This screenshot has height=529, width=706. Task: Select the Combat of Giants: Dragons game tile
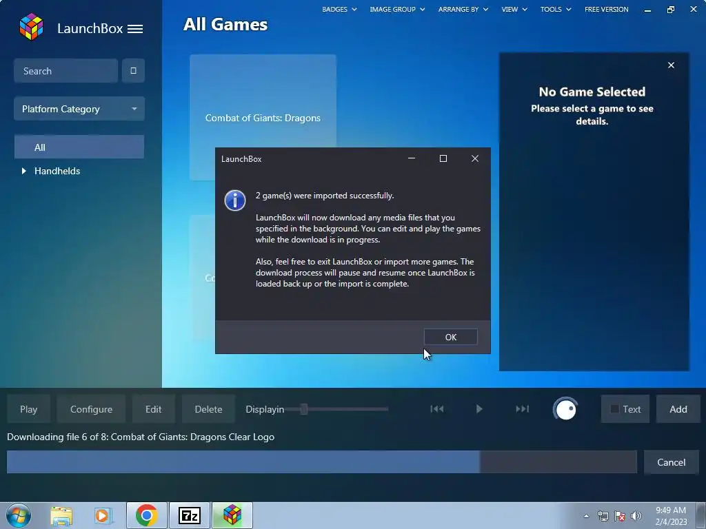(x=263, y=118)
